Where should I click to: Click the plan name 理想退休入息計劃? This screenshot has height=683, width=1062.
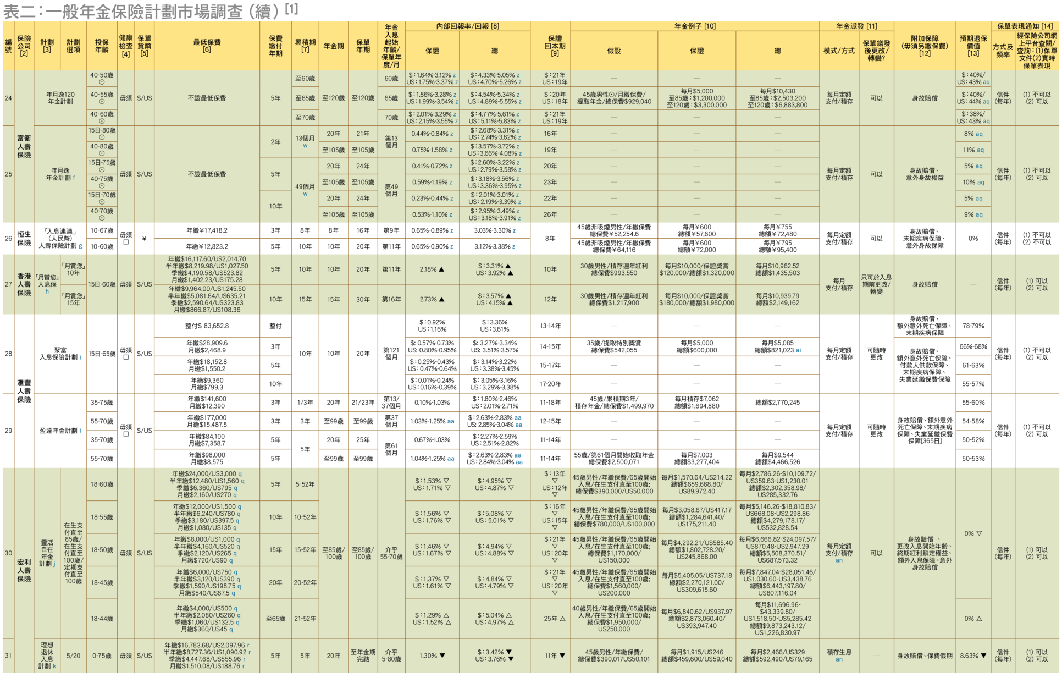47,656
